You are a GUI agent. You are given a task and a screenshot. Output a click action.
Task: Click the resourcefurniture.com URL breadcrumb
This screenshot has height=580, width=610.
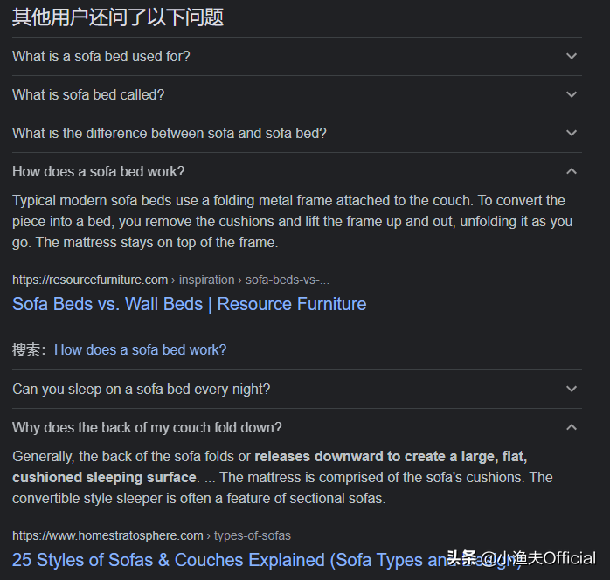(x=170, y=280)
